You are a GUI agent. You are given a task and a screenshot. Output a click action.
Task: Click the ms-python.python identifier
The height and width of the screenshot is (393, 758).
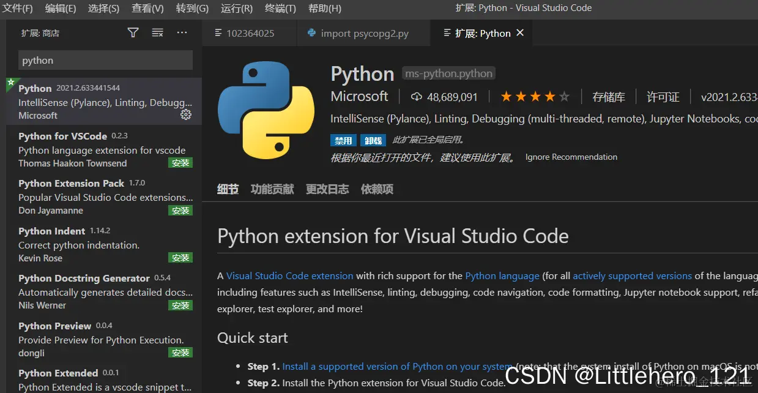pos(448,73)
